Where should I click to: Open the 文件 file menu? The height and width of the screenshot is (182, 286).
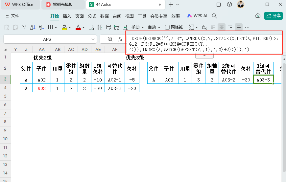coord(12,16)
